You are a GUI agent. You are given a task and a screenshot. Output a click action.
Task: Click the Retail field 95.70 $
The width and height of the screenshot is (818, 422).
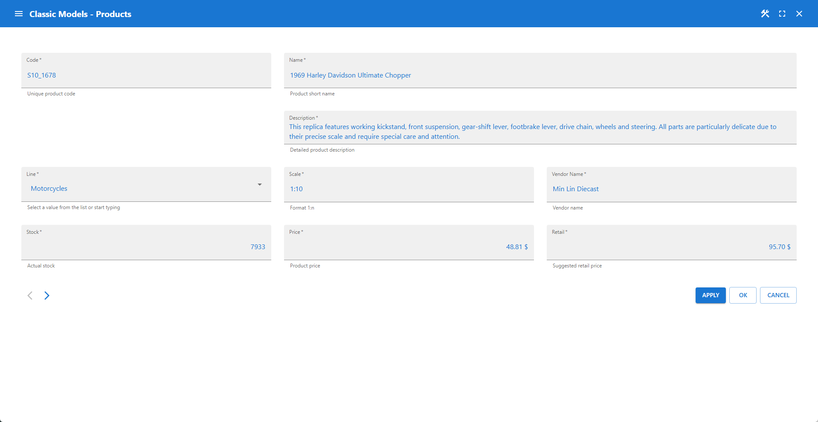coord(671,247)
